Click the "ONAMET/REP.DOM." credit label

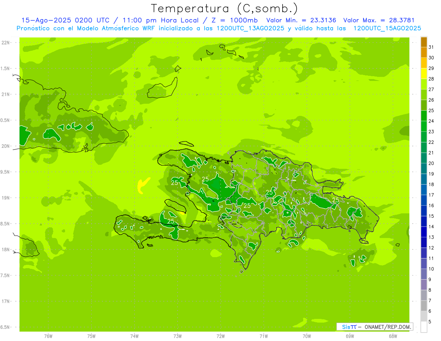pos(388,327)
